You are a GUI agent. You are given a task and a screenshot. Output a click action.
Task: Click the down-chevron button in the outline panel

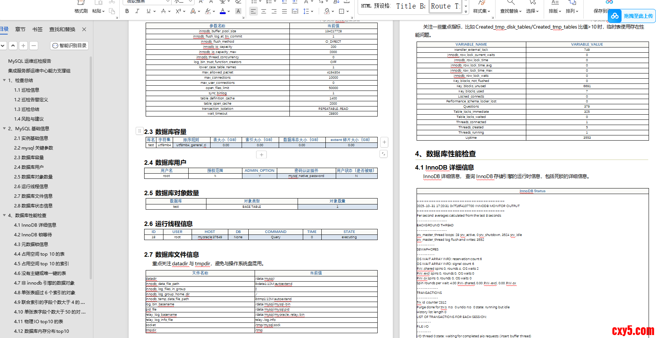[3, 46]
